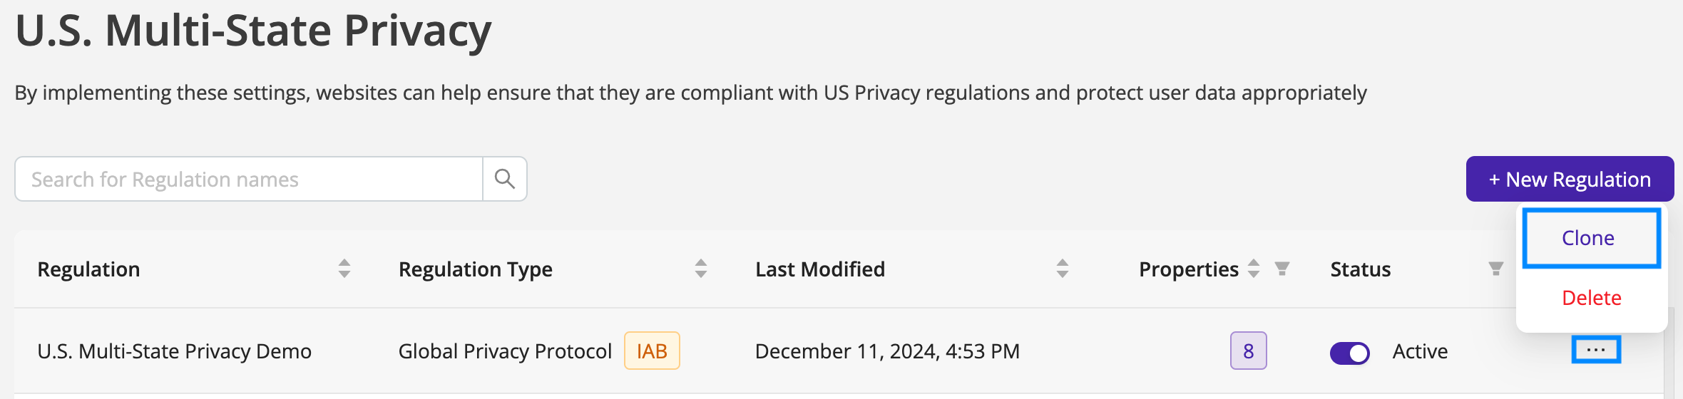Click the three-dots more actions icon
The image size is (1683, 399).
pos(1596,350)
